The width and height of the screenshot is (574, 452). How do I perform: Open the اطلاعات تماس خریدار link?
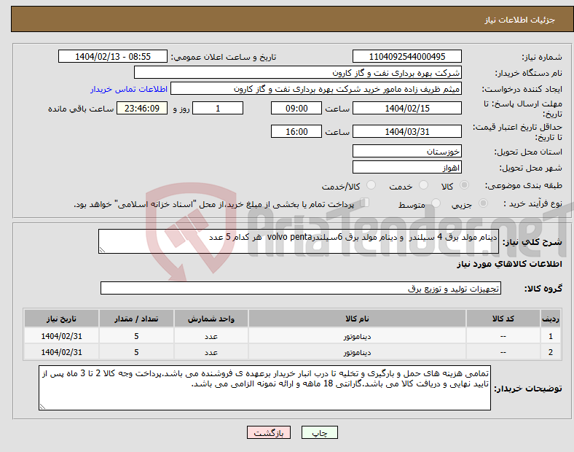click(129, 89)
